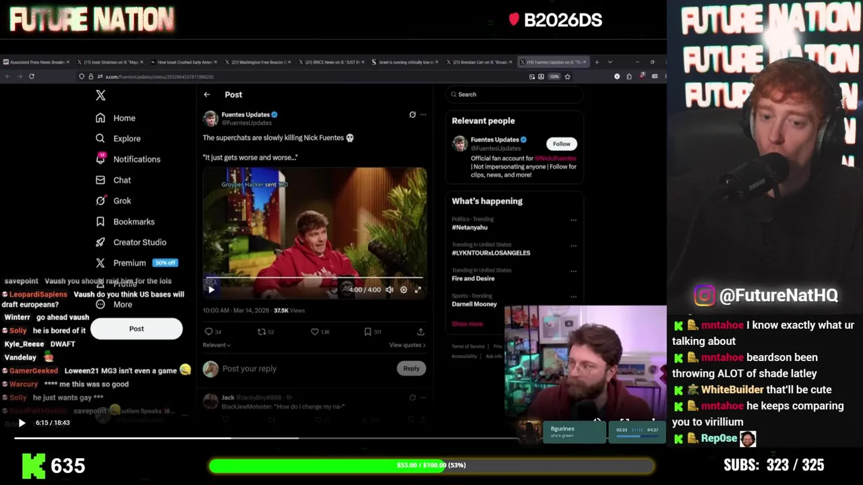Click the back arrow beside Post heading
Screen dimensions: 863x485
coord(207,95)
